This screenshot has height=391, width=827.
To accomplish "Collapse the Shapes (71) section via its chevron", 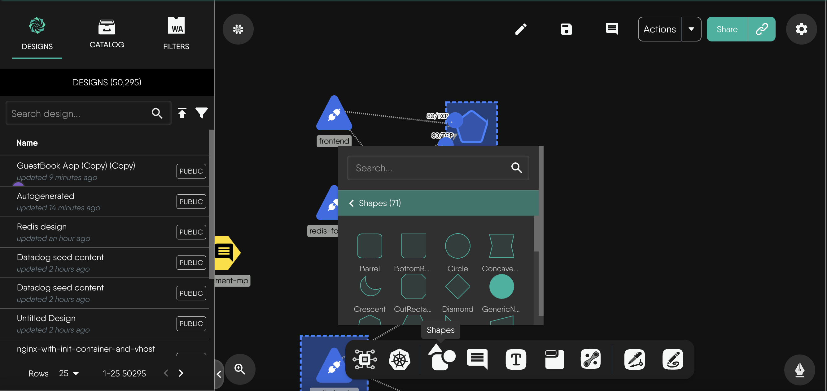I will [x=352, y=203].
